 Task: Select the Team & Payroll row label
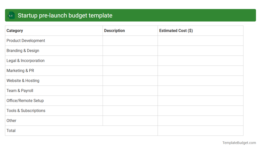point(20,90)
